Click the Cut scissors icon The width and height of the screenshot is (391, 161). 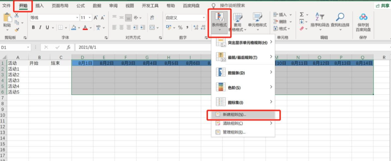point(17,15)
